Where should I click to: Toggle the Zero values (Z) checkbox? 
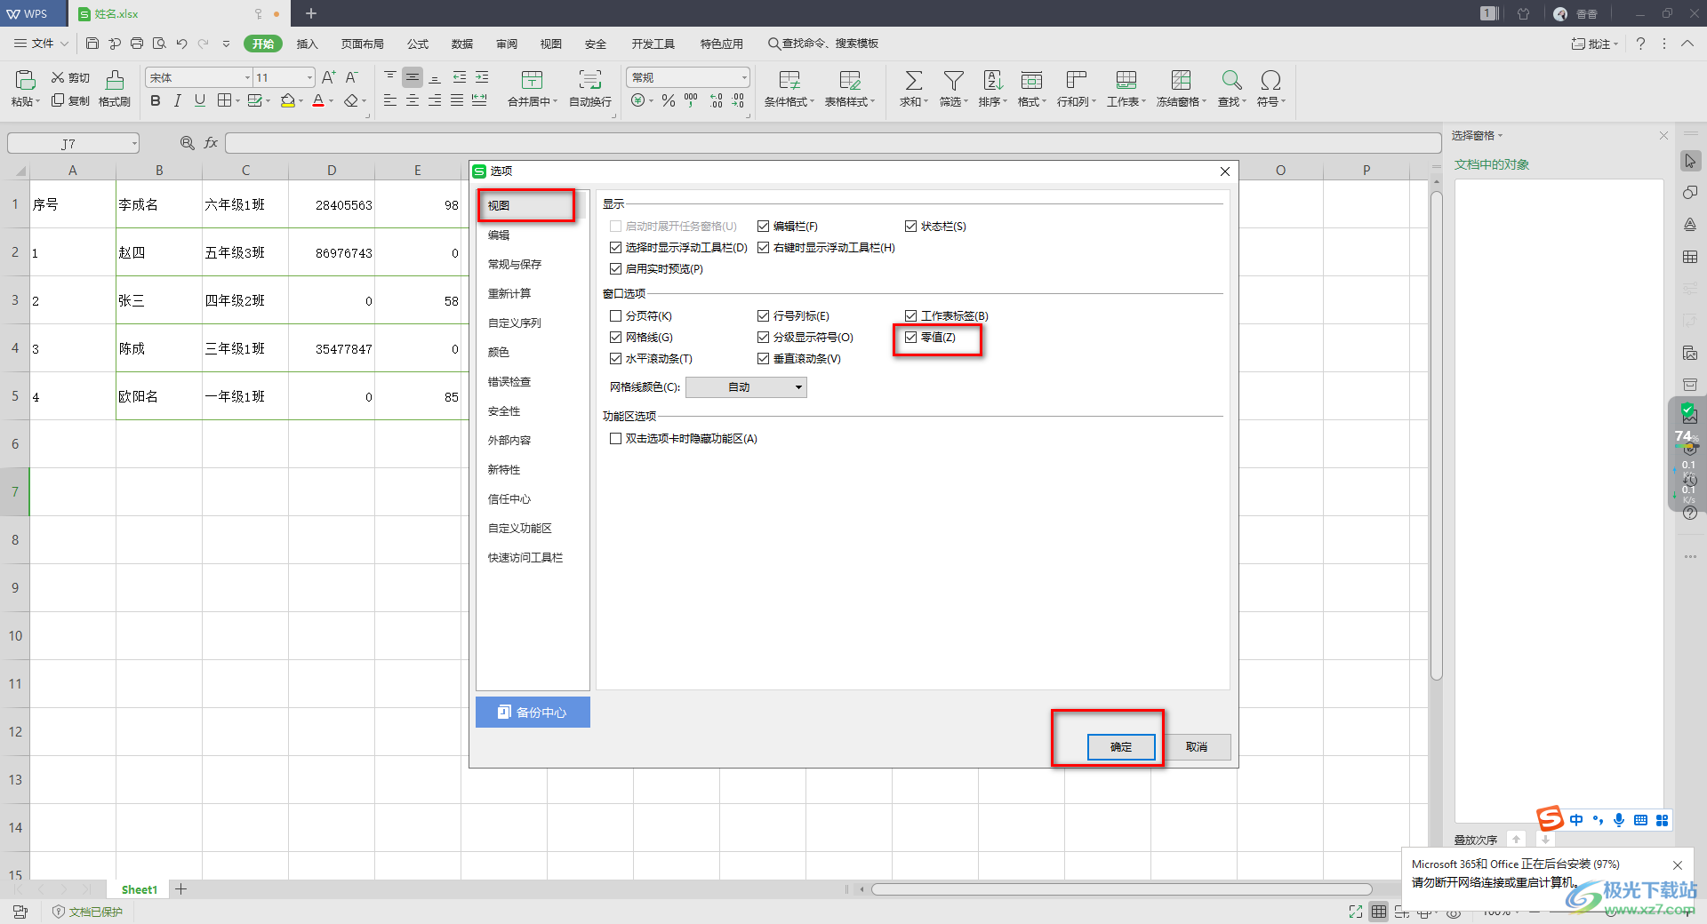point(910,338)
